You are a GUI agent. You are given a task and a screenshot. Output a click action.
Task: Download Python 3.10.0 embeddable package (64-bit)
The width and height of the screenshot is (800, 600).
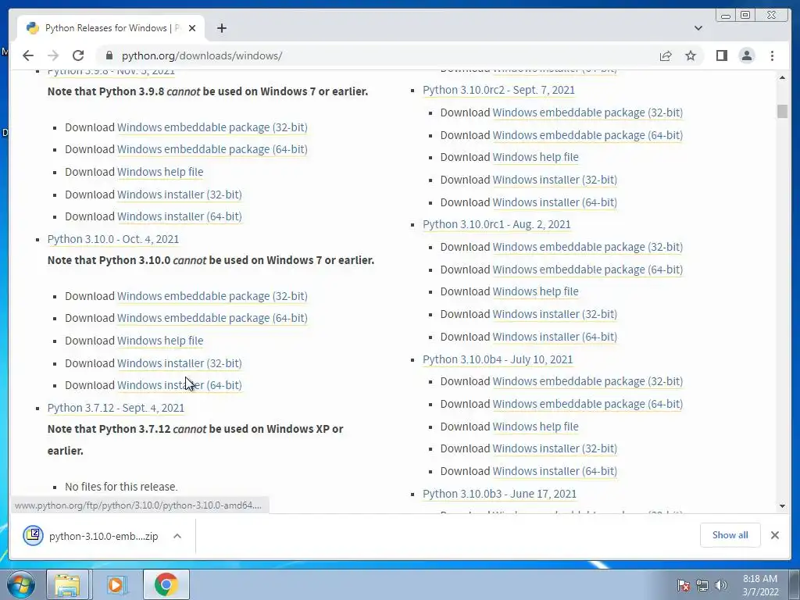[212, 318]
